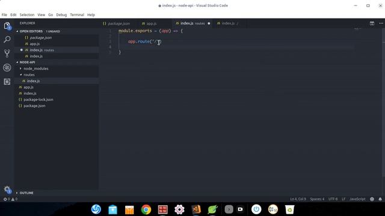Open system Settings gear in the dock
This screenshot has height=216, width=385.
(x=179, y=209)
